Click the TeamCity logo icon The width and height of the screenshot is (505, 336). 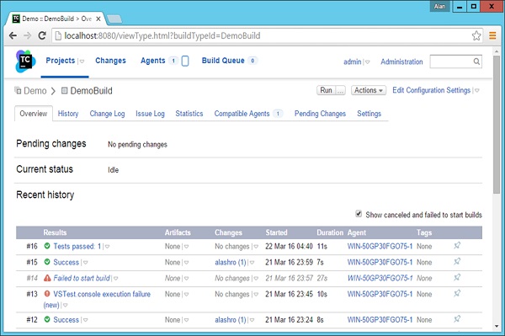(x=25, y=61)
